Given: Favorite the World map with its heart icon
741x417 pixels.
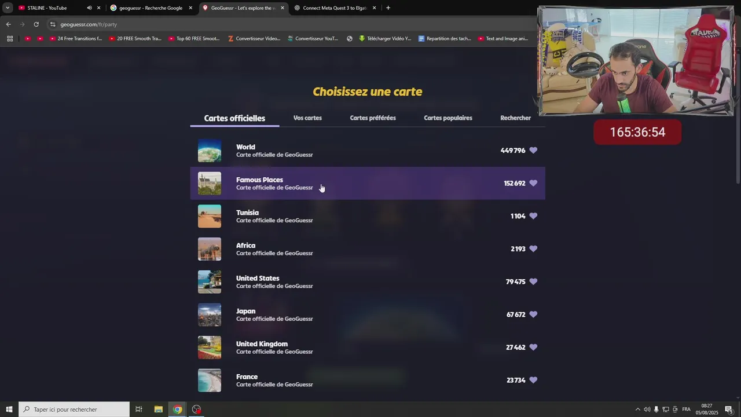Looking at the screenshot, I should [533, 151].
